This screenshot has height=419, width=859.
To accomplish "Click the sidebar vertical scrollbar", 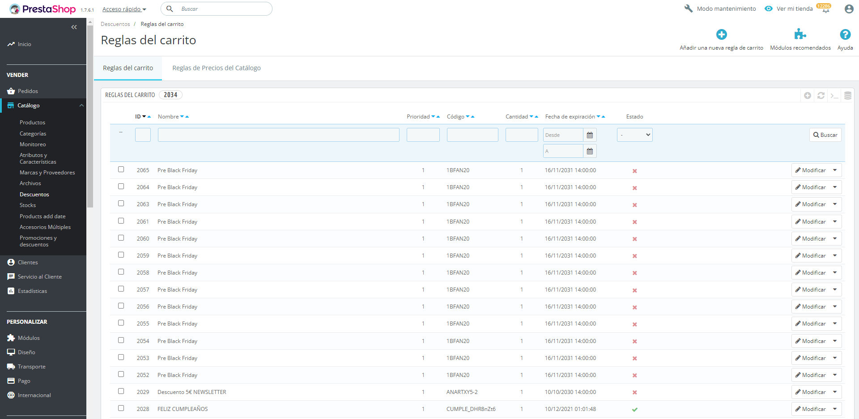I will (x=90, y=116).
